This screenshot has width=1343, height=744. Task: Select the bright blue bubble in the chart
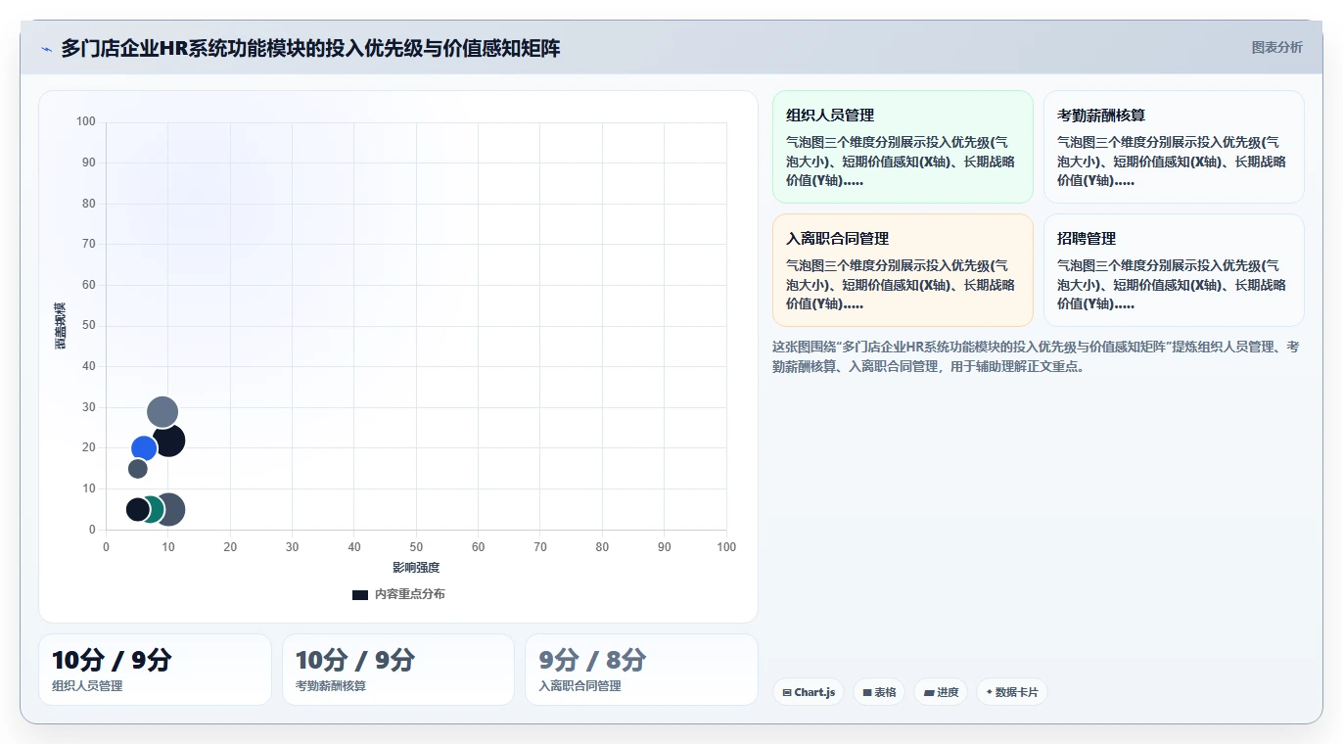pos(144,448)
